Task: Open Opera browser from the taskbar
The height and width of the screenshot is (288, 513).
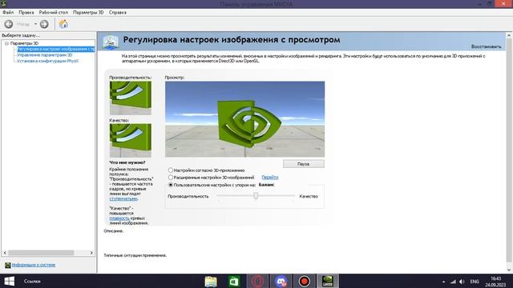Action: coord(257,281)
